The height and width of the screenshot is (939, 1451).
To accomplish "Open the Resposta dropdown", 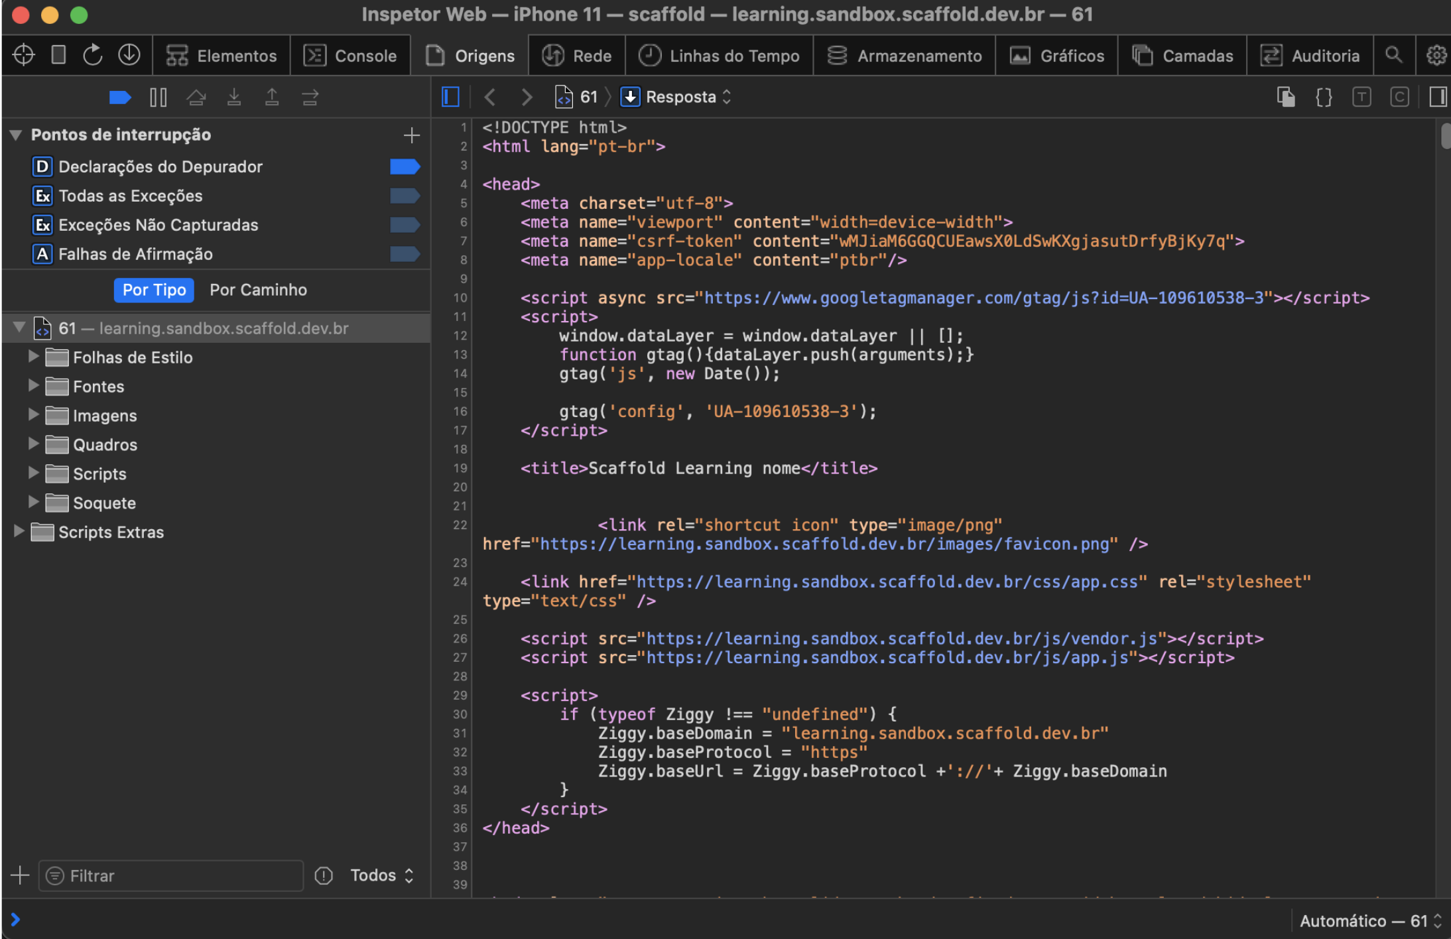I will [x=676, y=97].
